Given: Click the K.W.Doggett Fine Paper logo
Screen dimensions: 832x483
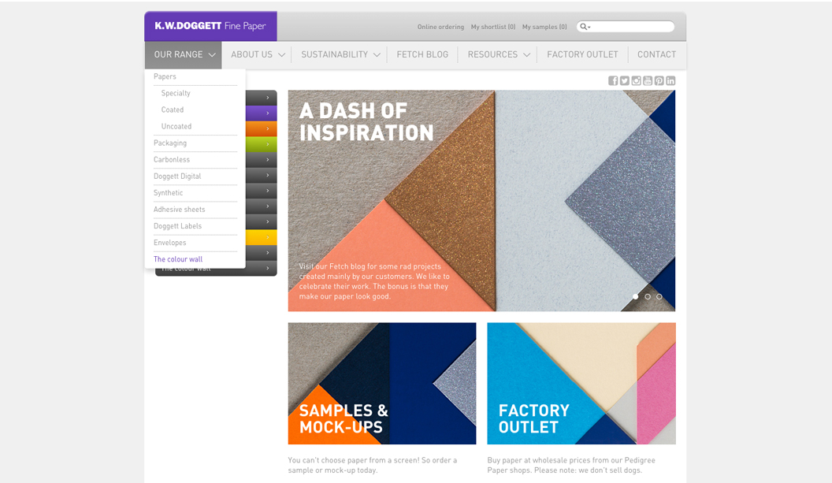Looking at the screenshot, I should (210, 26).
